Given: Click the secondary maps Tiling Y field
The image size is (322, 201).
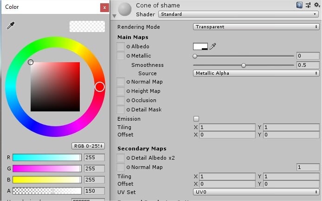Looking at the screenshot, I should (291, 176).
